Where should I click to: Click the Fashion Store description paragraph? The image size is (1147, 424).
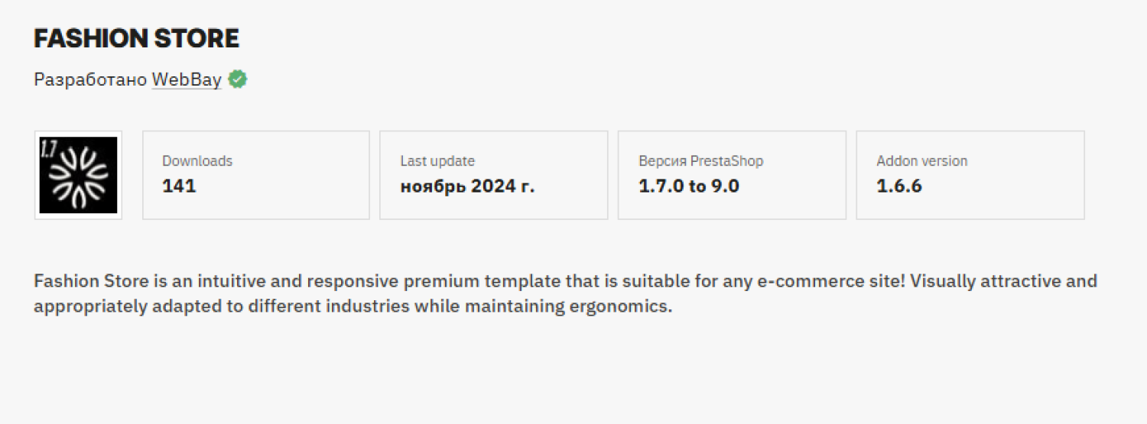pyautogui.click(x=566, y=294)
